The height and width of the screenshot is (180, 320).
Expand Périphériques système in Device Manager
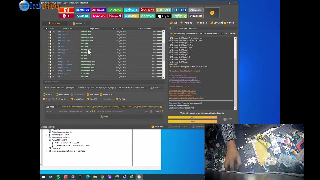(x=47, y=137)
